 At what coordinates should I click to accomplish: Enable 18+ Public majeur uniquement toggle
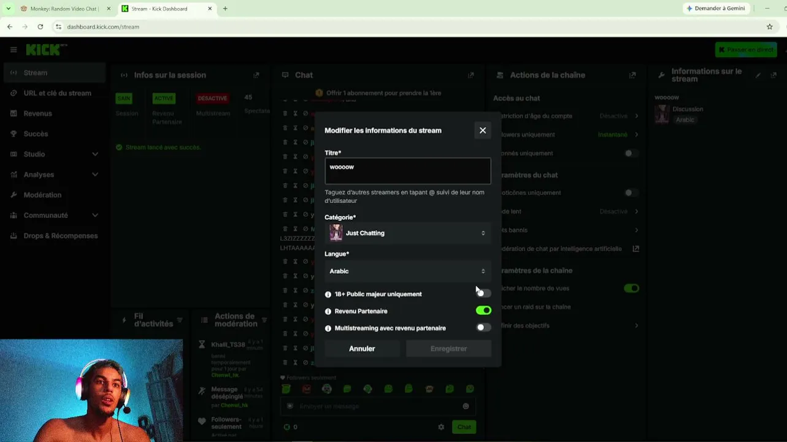(x=483, y=293)
